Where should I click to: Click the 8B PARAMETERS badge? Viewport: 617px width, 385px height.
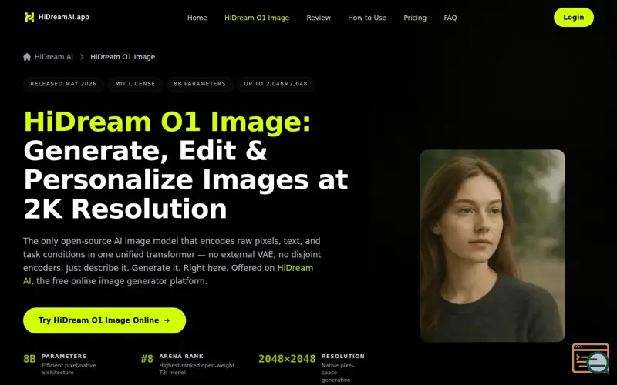[x=200, y=84]
